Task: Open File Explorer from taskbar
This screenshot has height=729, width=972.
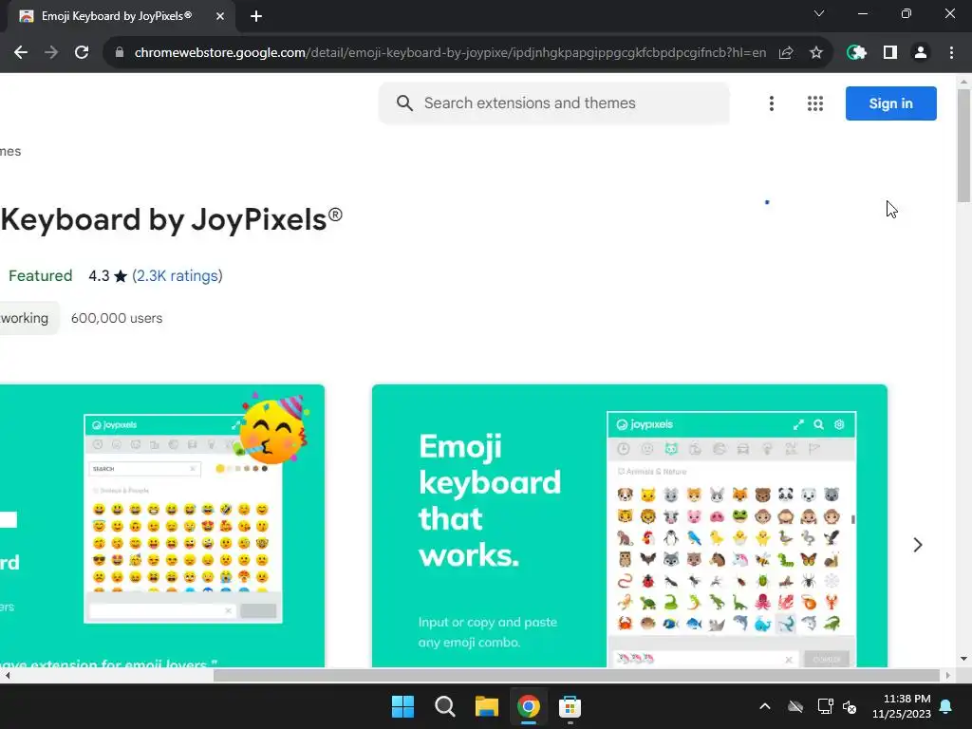Action: click(x=487, y=706)
